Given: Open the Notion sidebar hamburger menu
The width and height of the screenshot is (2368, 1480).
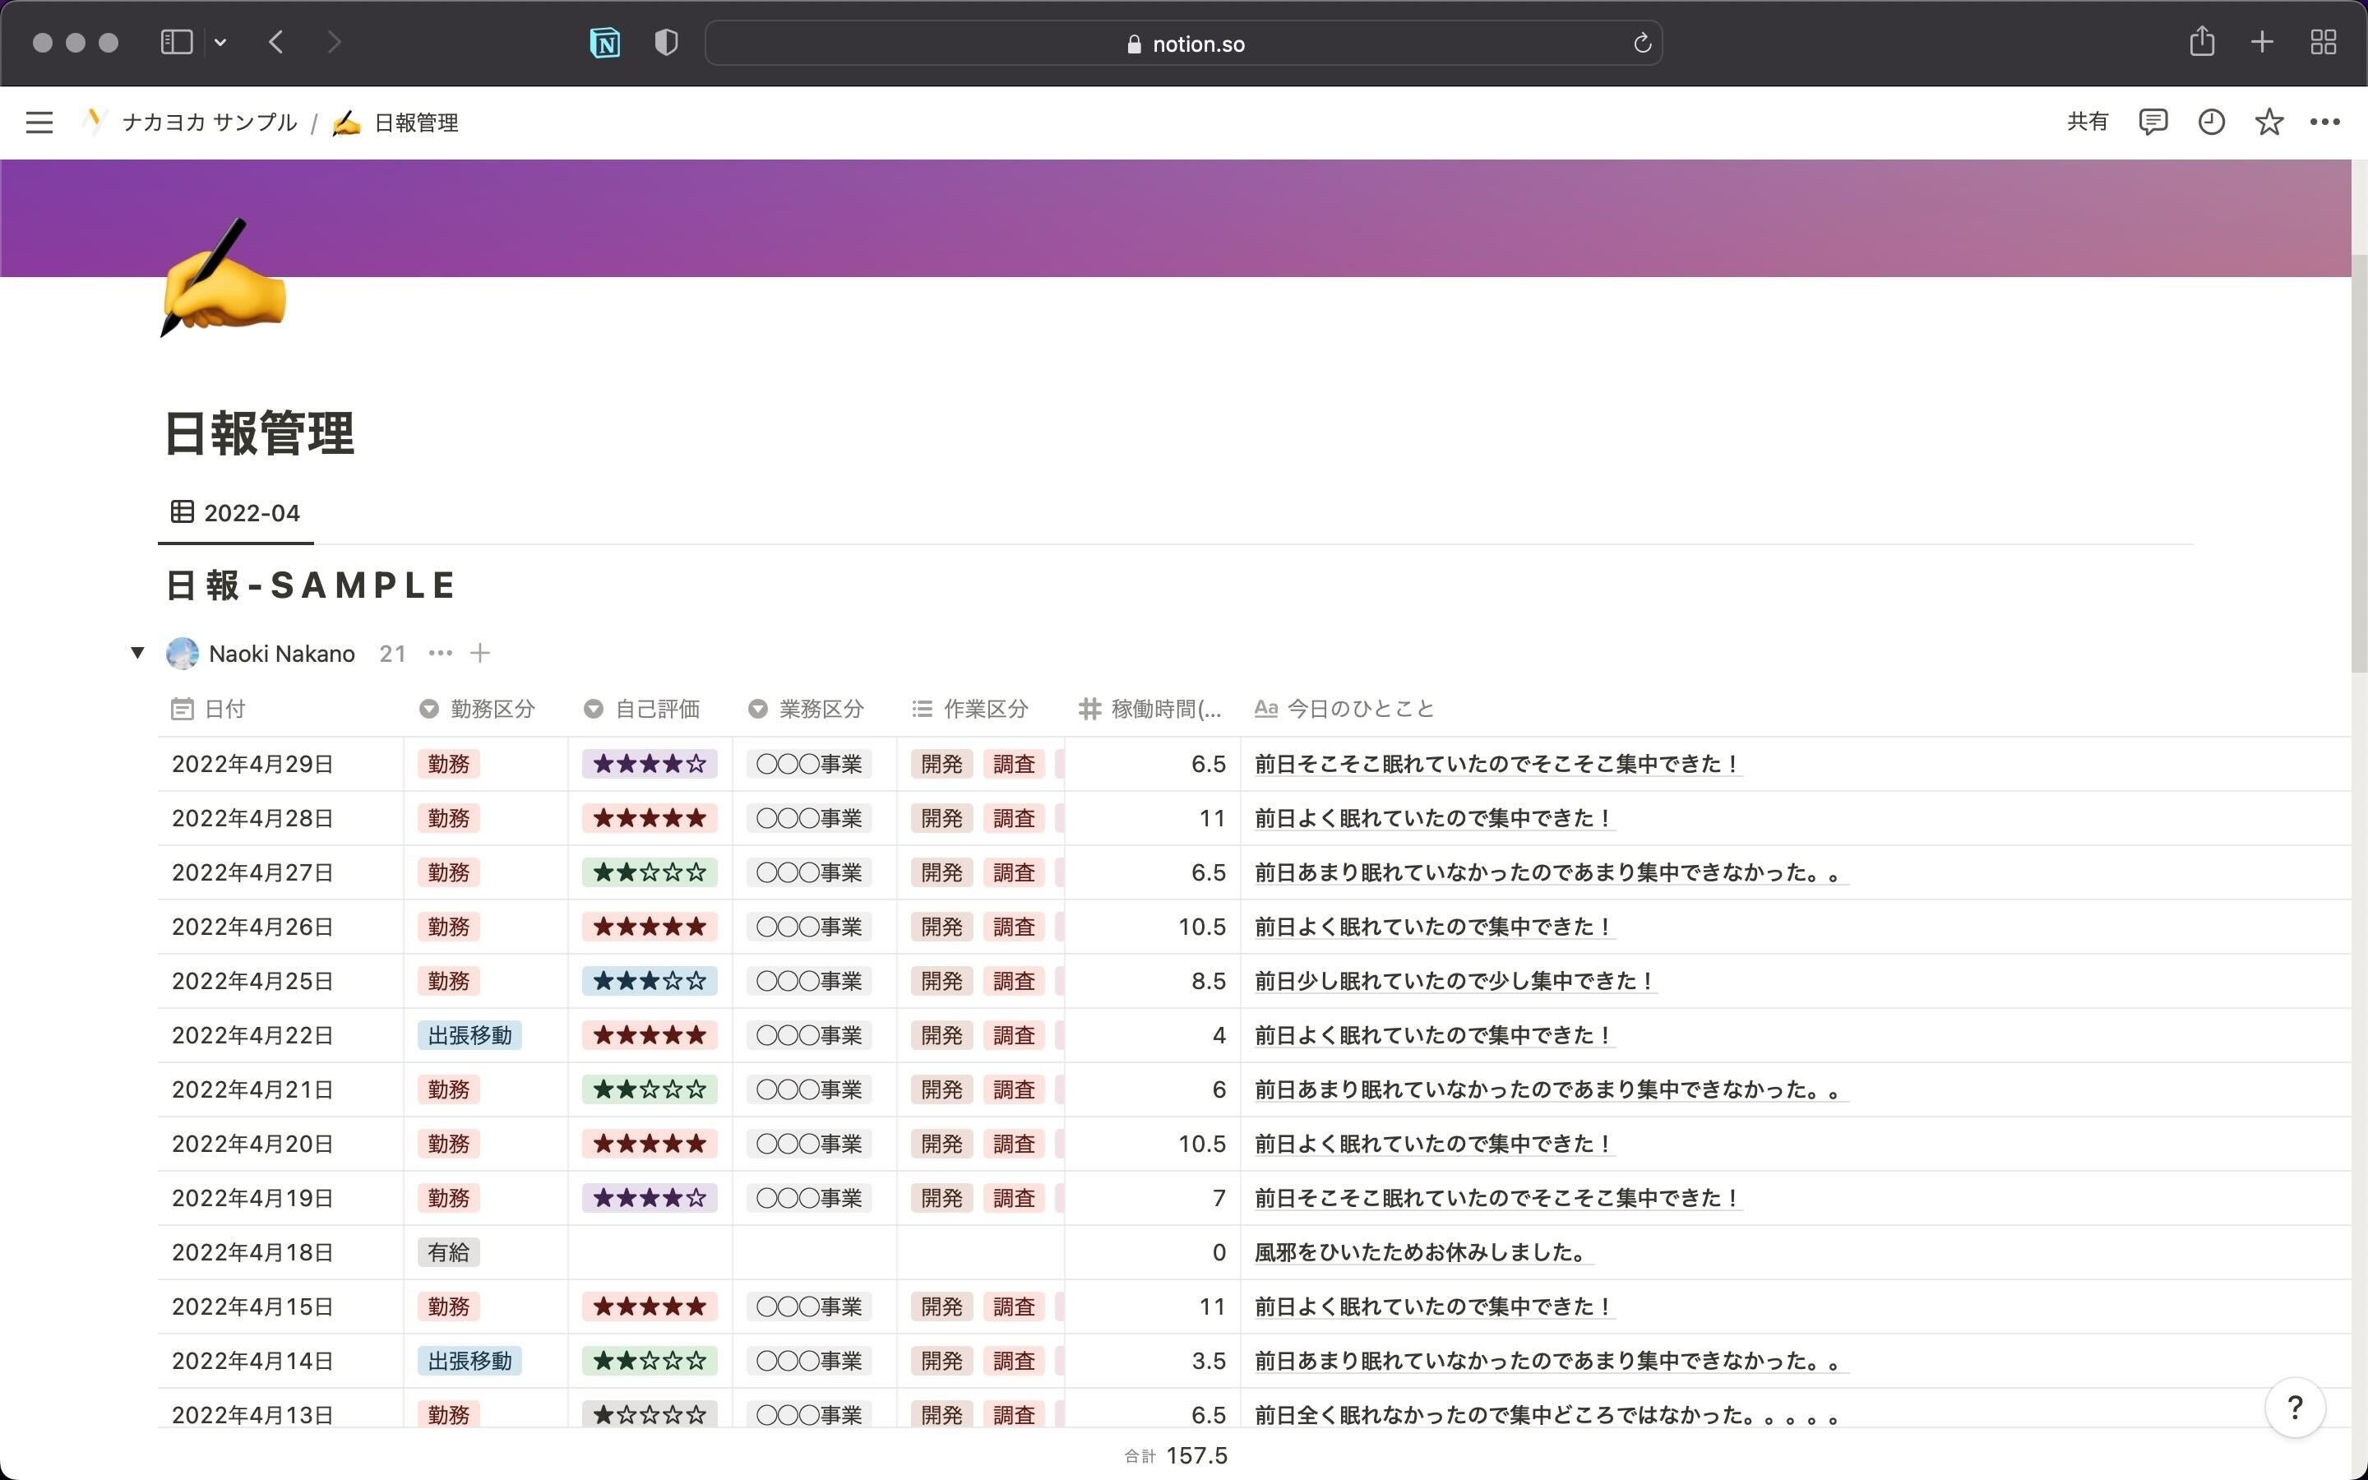Looking at the screenshot, I should [x=39, y=123].
